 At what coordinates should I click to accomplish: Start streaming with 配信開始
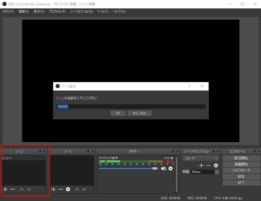pos(241,158)
